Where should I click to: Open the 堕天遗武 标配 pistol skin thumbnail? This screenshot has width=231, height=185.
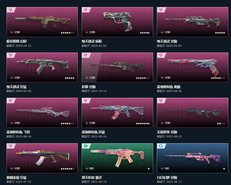tap(117, 22)
